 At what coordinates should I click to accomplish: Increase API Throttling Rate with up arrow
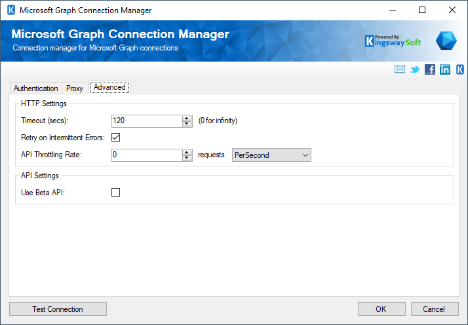(x=187, y=152)
